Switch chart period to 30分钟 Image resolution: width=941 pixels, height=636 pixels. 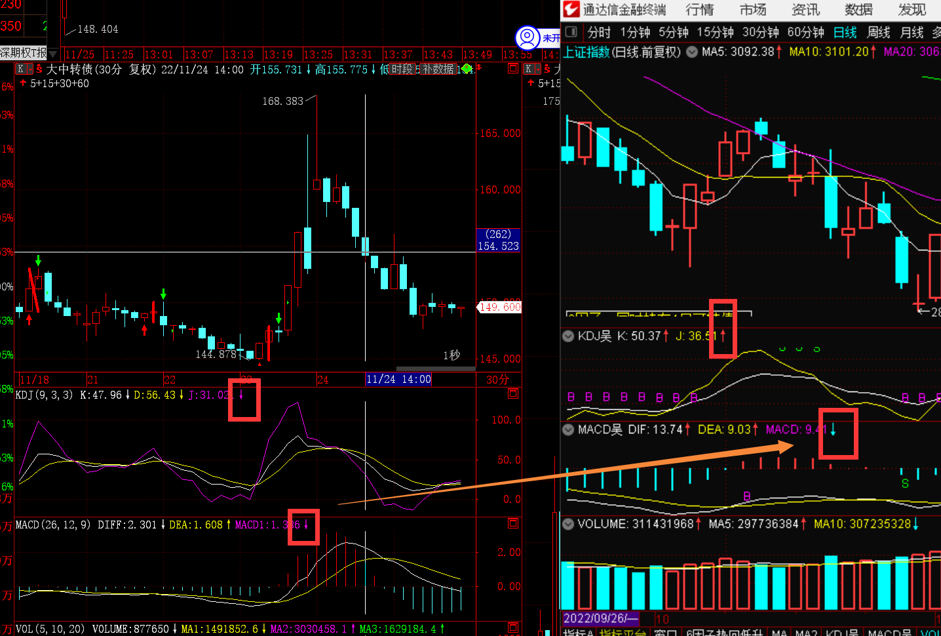[x=760, y=32]
